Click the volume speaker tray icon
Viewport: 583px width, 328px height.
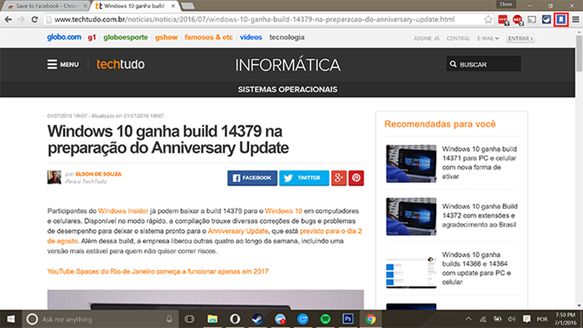512,319
